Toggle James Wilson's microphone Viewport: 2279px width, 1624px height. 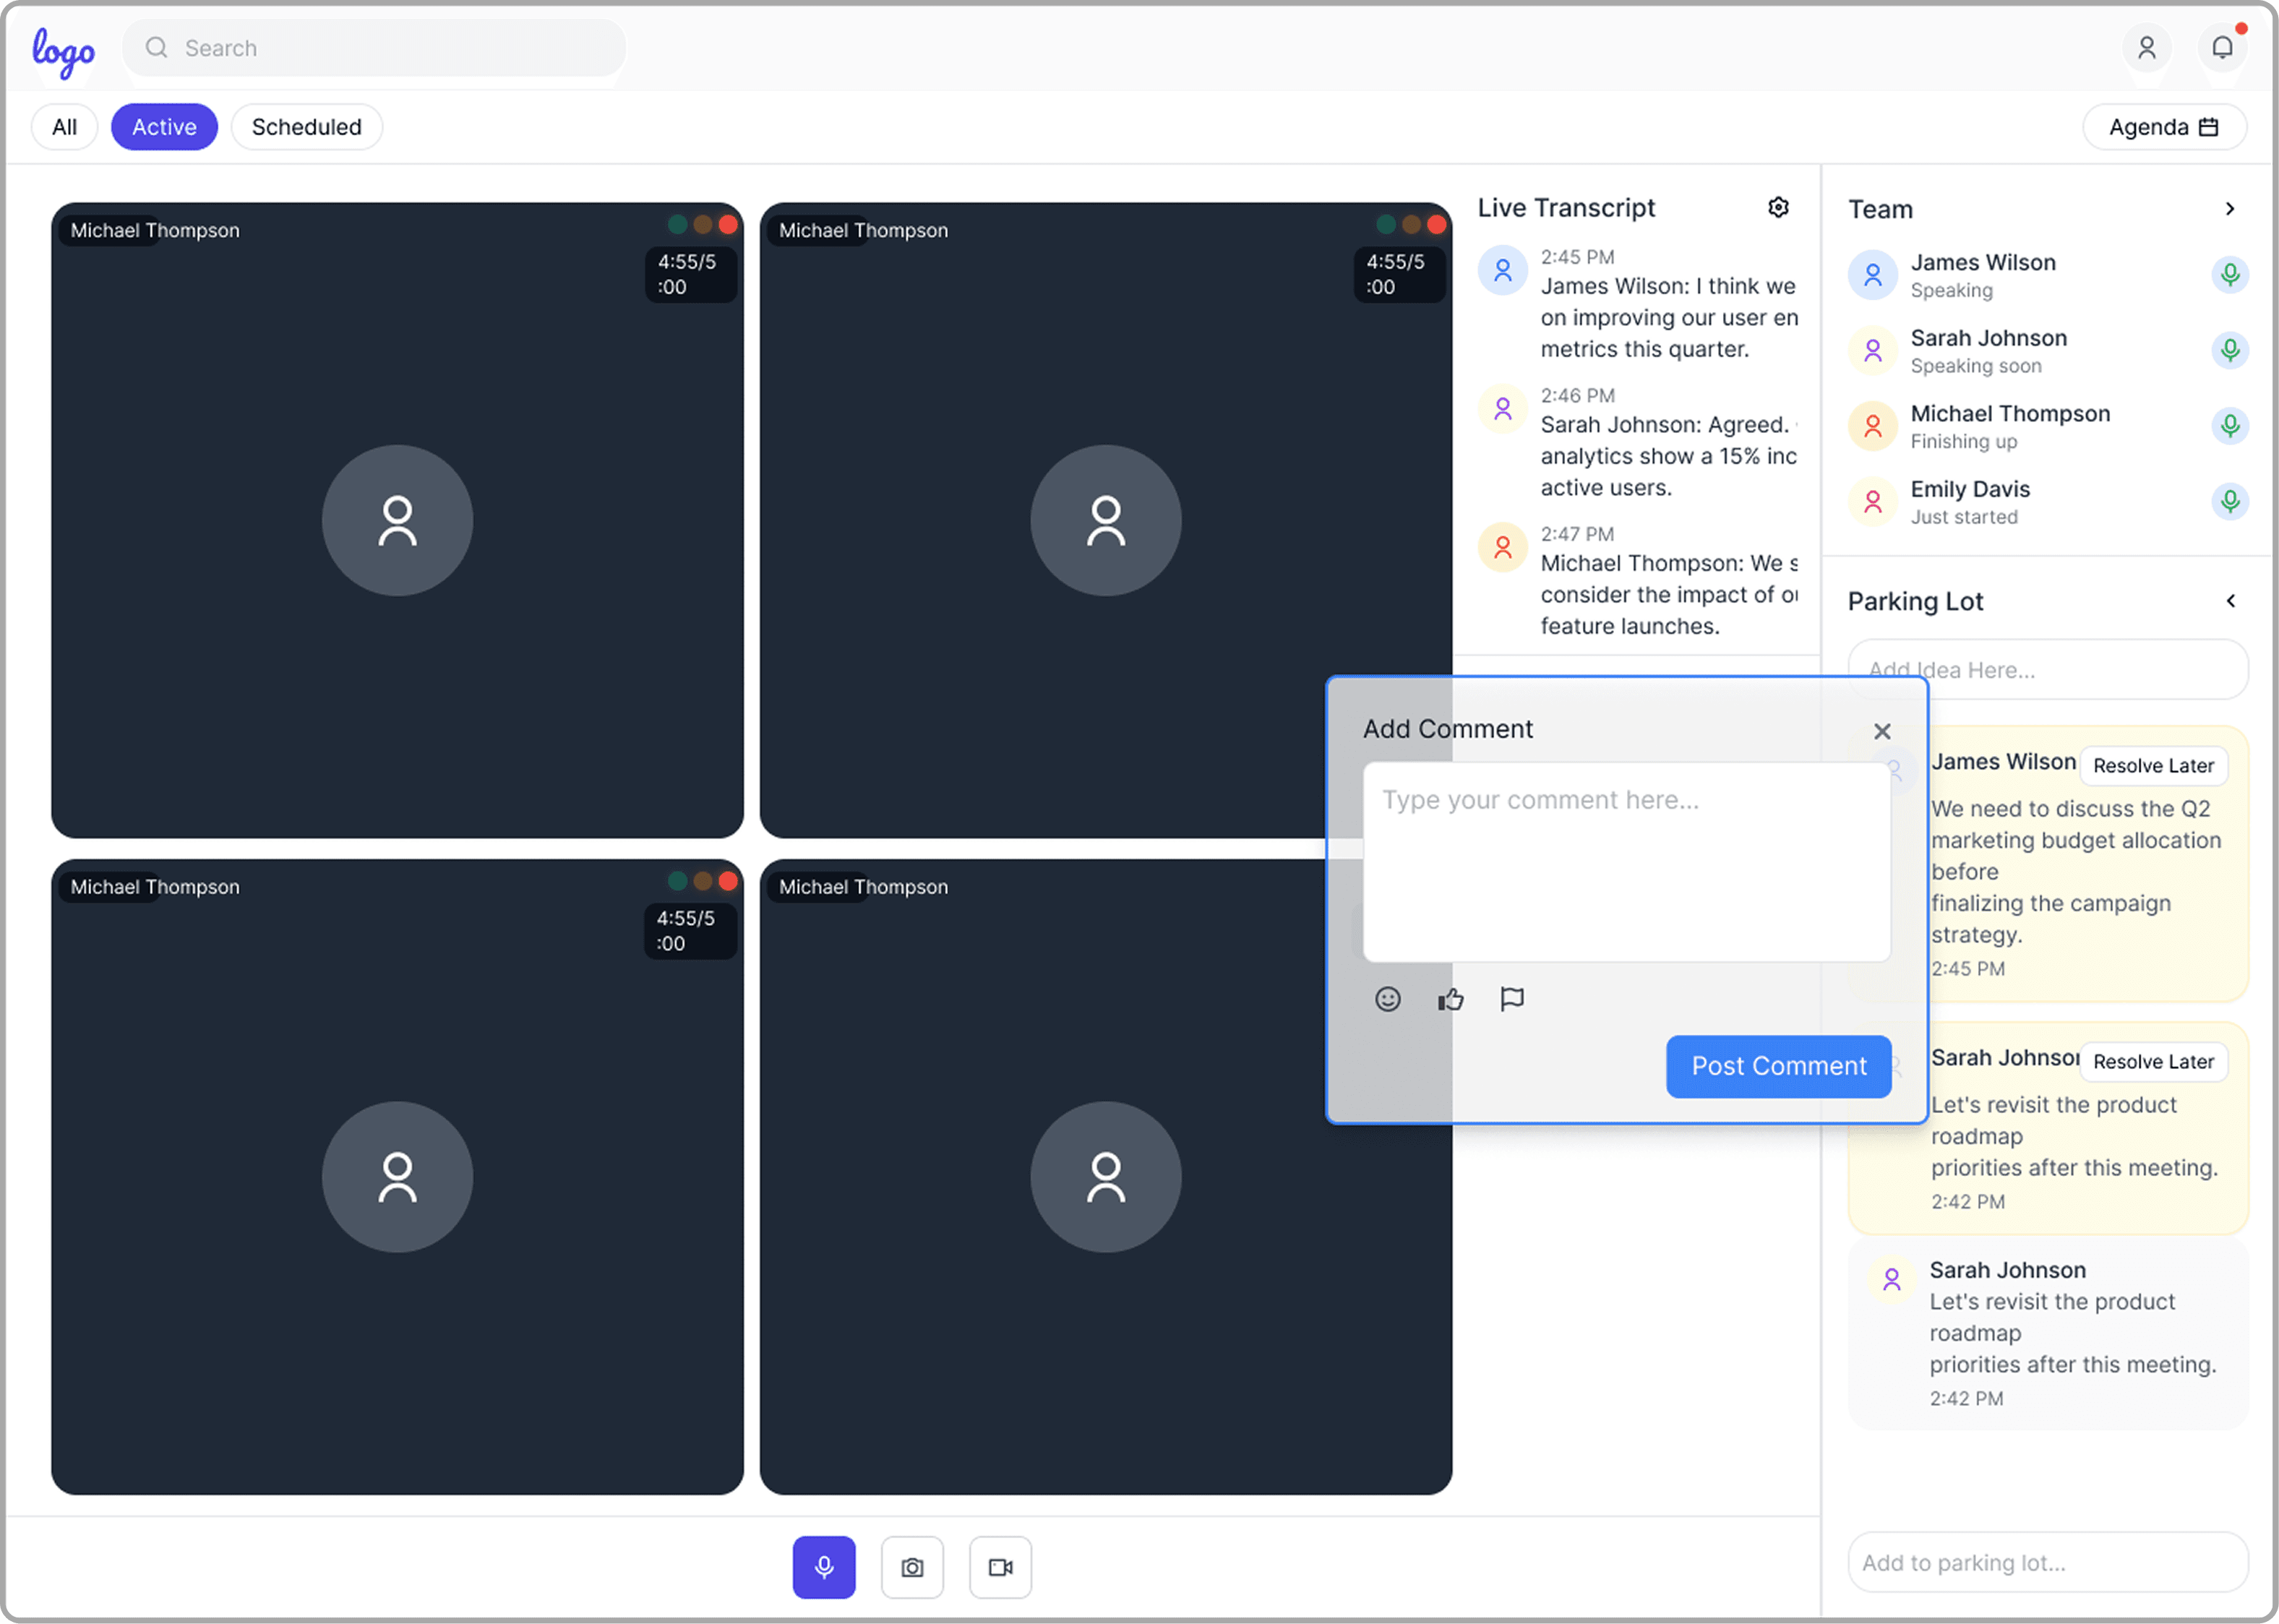pos(2229,274)
